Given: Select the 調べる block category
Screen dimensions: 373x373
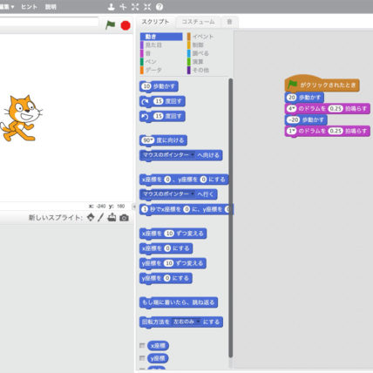Looking at the screenshot, I should click(x=209, y=53).
